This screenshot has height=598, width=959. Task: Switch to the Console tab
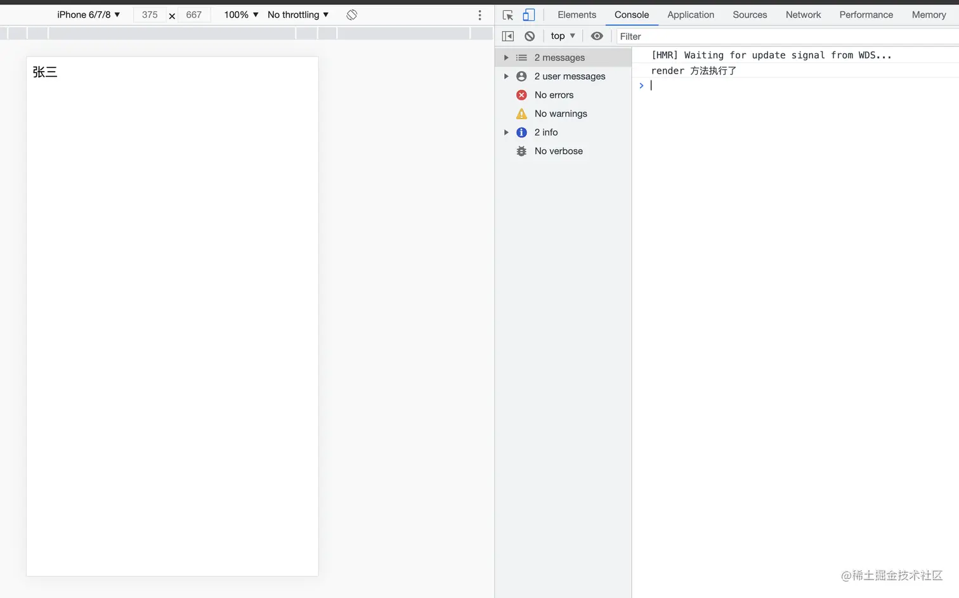point(632,15)
